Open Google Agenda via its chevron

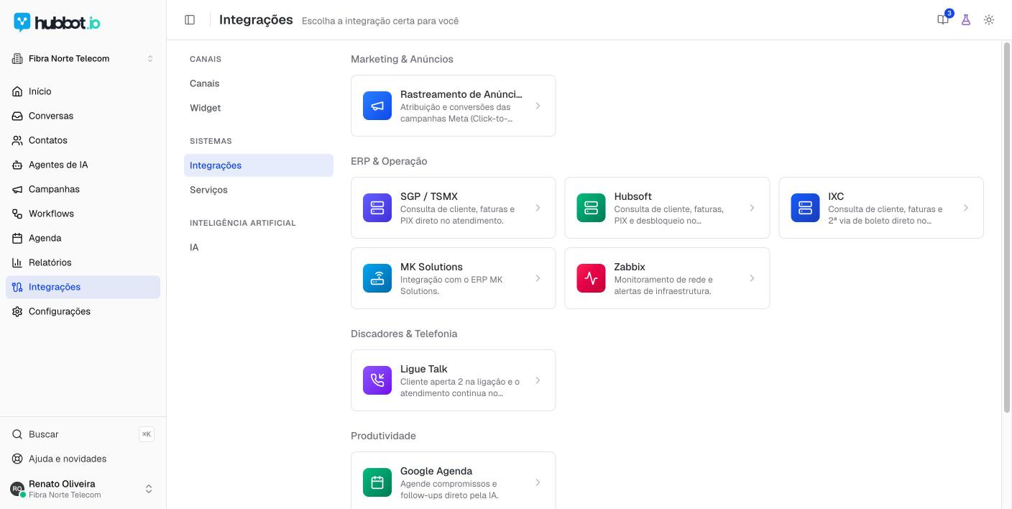(x=538, y=482)
